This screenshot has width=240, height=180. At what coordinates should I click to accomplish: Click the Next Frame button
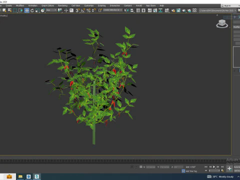tap(218, 167)
